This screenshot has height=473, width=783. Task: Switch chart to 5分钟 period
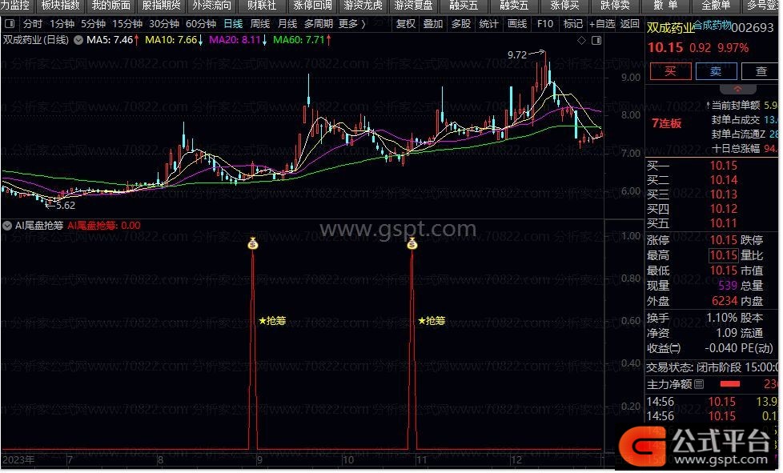94,24
